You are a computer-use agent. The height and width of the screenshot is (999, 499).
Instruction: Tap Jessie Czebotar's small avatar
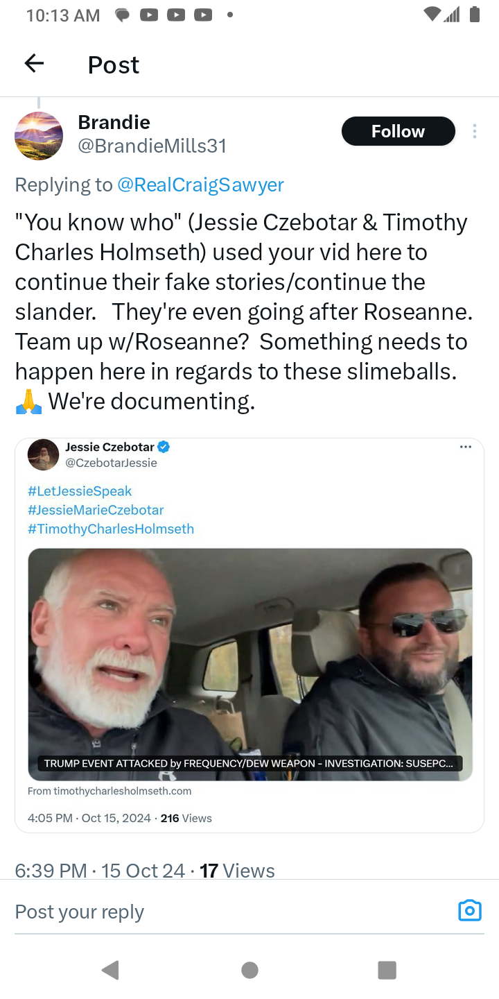43,454
